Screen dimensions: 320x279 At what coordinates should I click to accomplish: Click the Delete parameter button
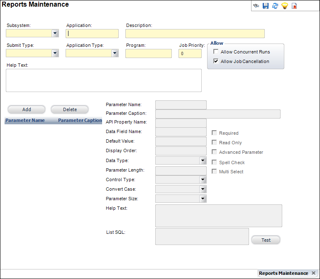[70, 109]
